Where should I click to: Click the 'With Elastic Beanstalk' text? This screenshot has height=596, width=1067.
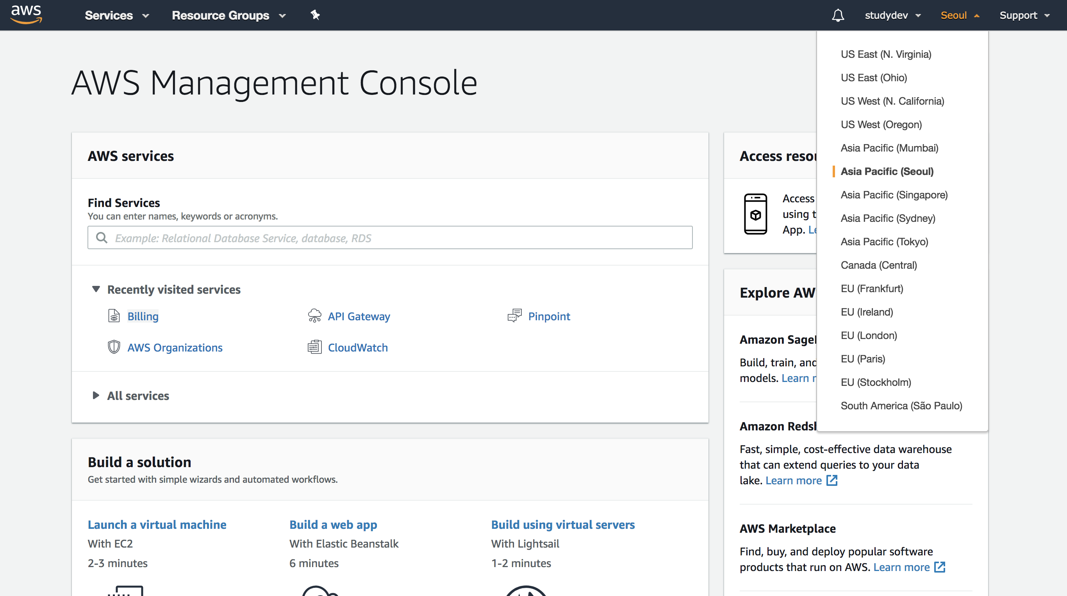[344, 543]
